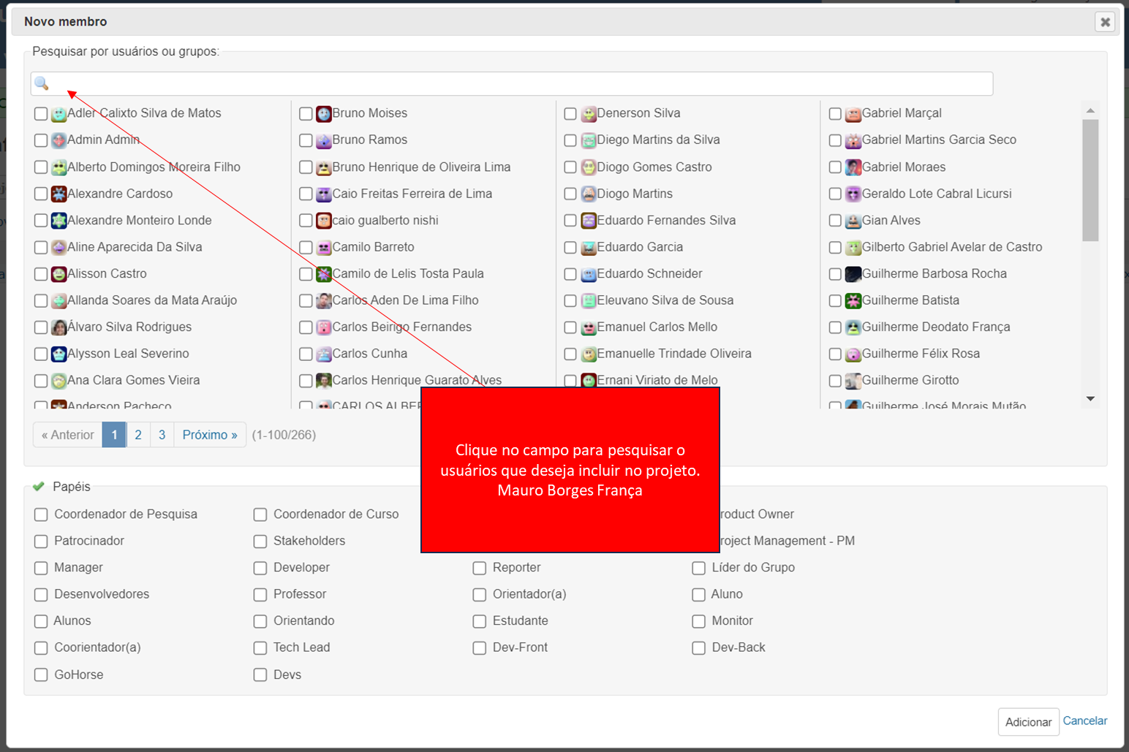Check Diego Martins da Silva
This screenshot has height=752, width=1129.
570,140
